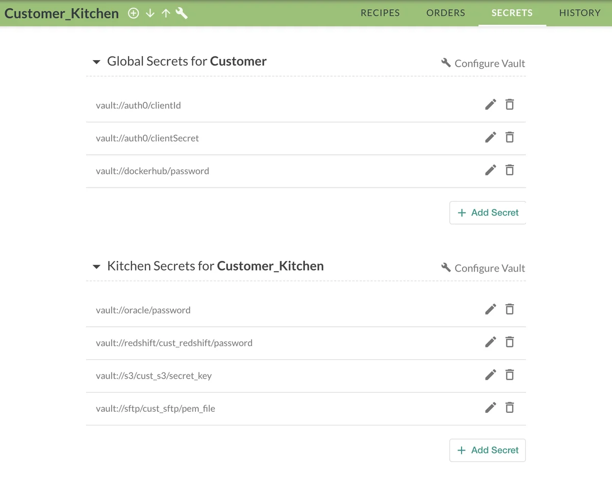Edit the vault://oracle/password secret
Viewport: 612px width, 478px height.
490,309
